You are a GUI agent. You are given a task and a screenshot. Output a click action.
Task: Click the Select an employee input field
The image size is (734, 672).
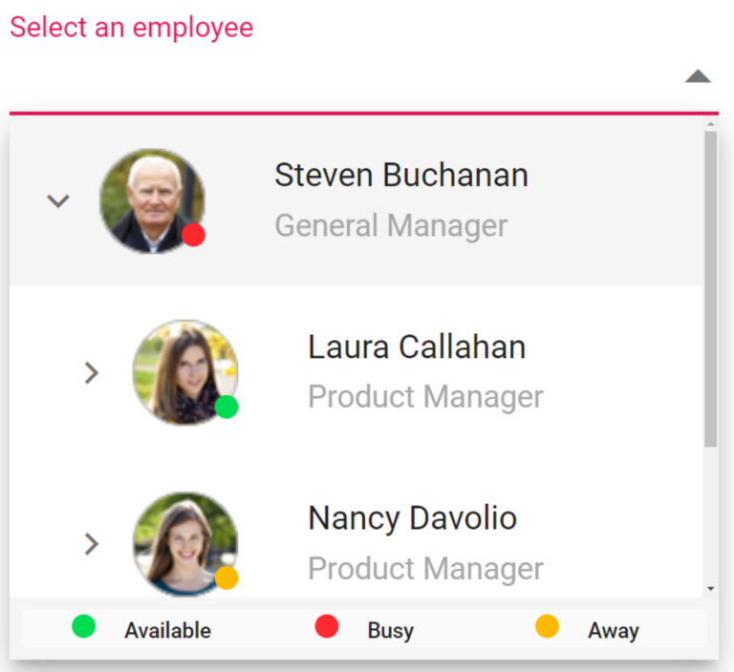tap(344, 78)
